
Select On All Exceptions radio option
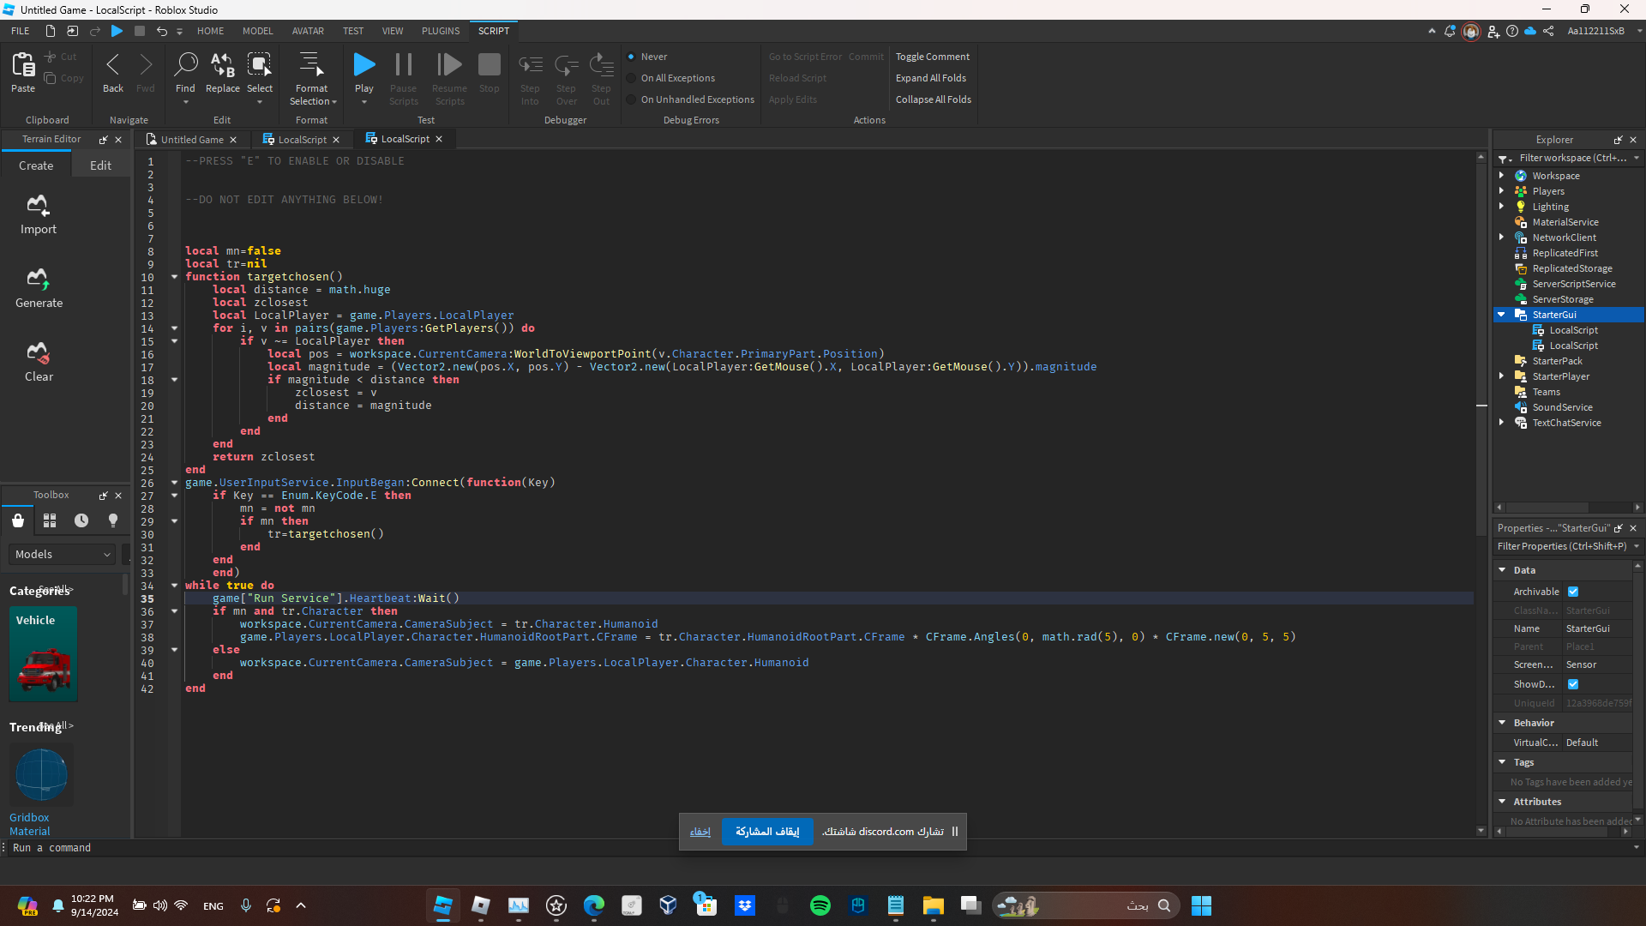coord(632,78)
